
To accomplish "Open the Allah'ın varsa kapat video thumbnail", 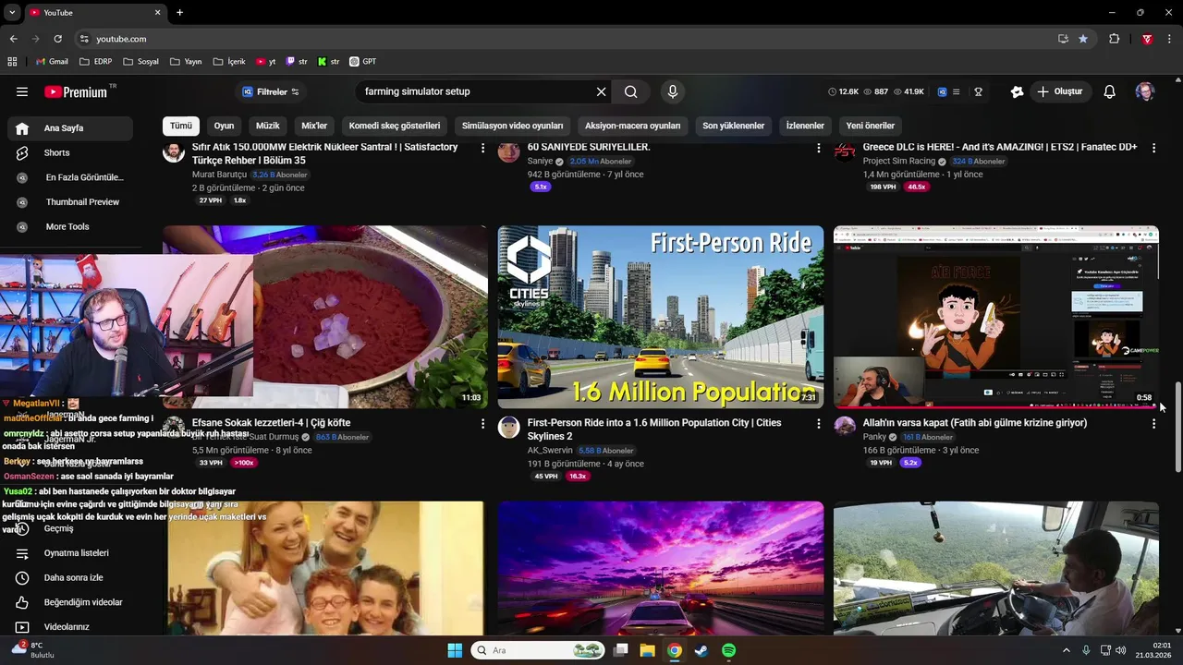I will tap(996, 317).
